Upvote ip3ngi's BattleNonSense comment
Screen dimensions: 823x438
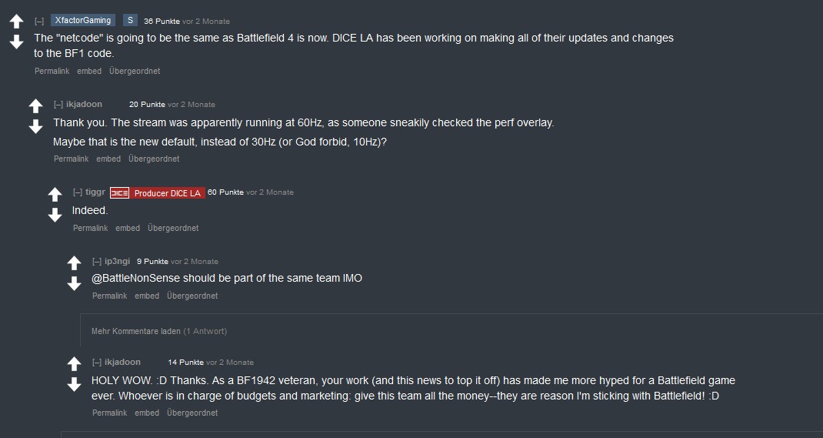[x=74, y=263]
